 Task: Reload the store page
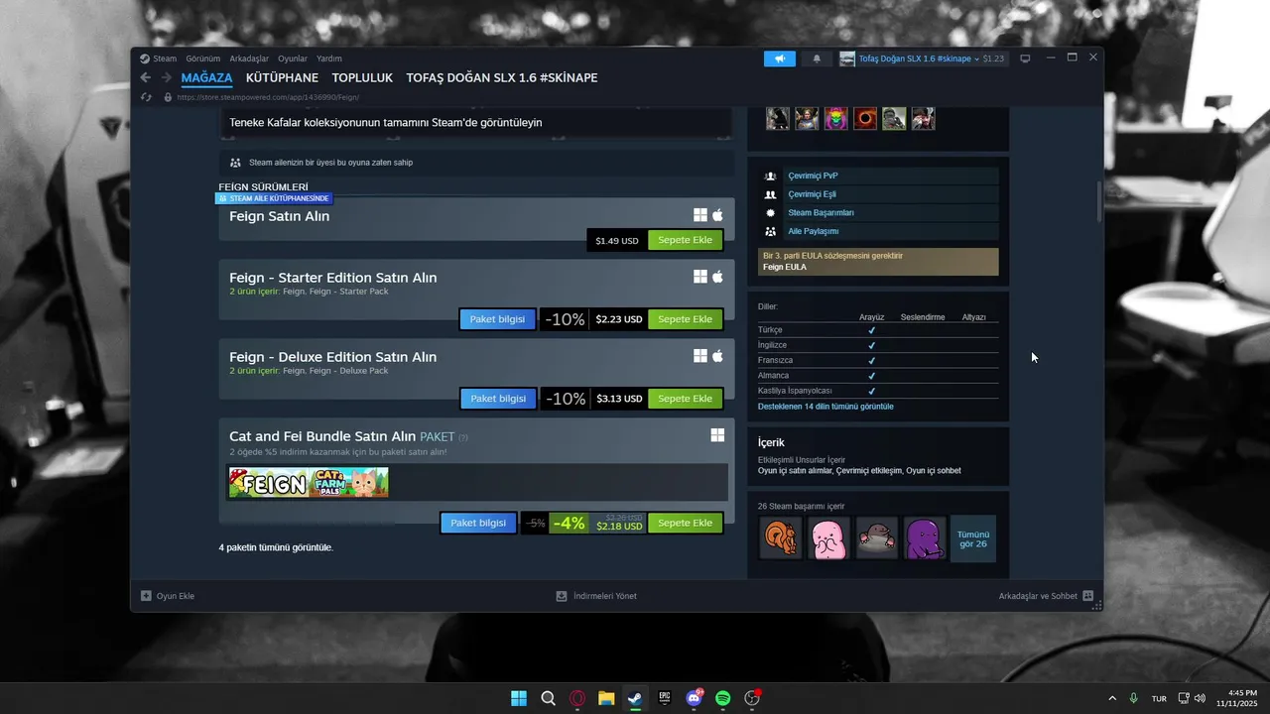pos(146,97)
